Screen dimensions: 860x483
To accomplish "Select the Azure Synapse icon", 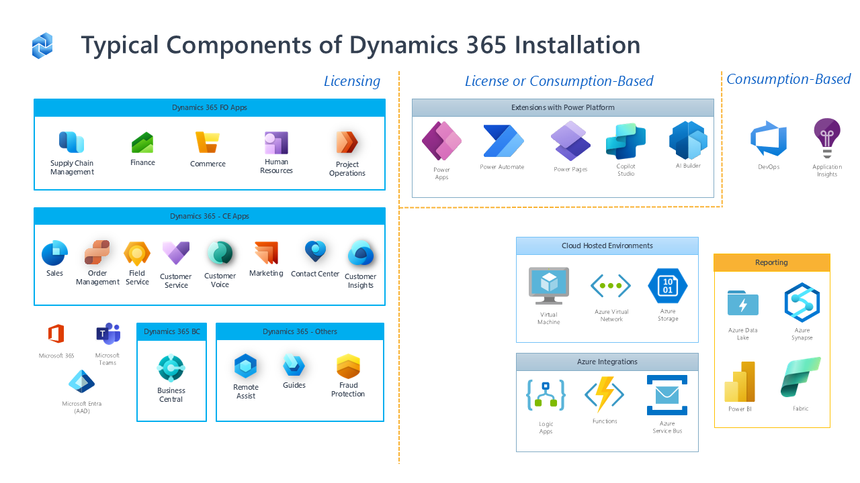I will (802, 303).
